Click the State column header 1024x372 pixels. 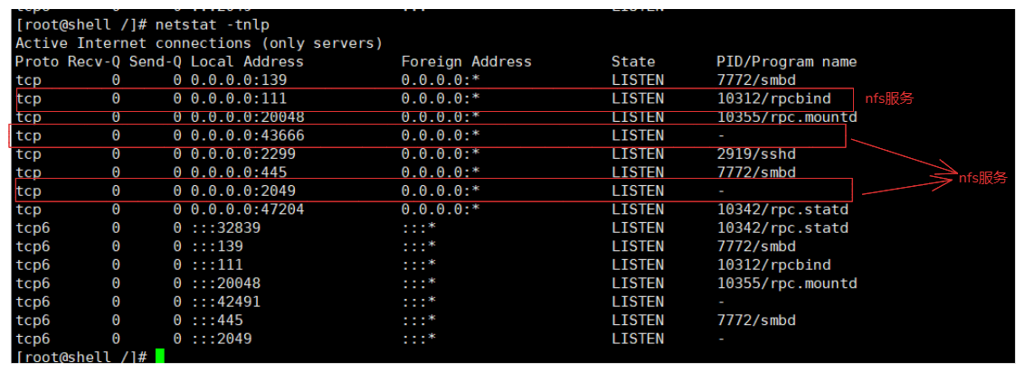click(x=633, y=62)
